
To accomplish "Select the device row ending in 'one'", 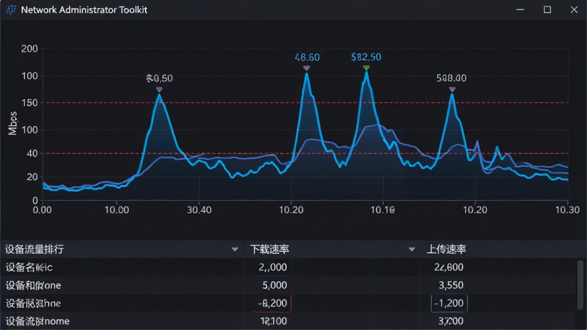I will click(x=288, y=285).
